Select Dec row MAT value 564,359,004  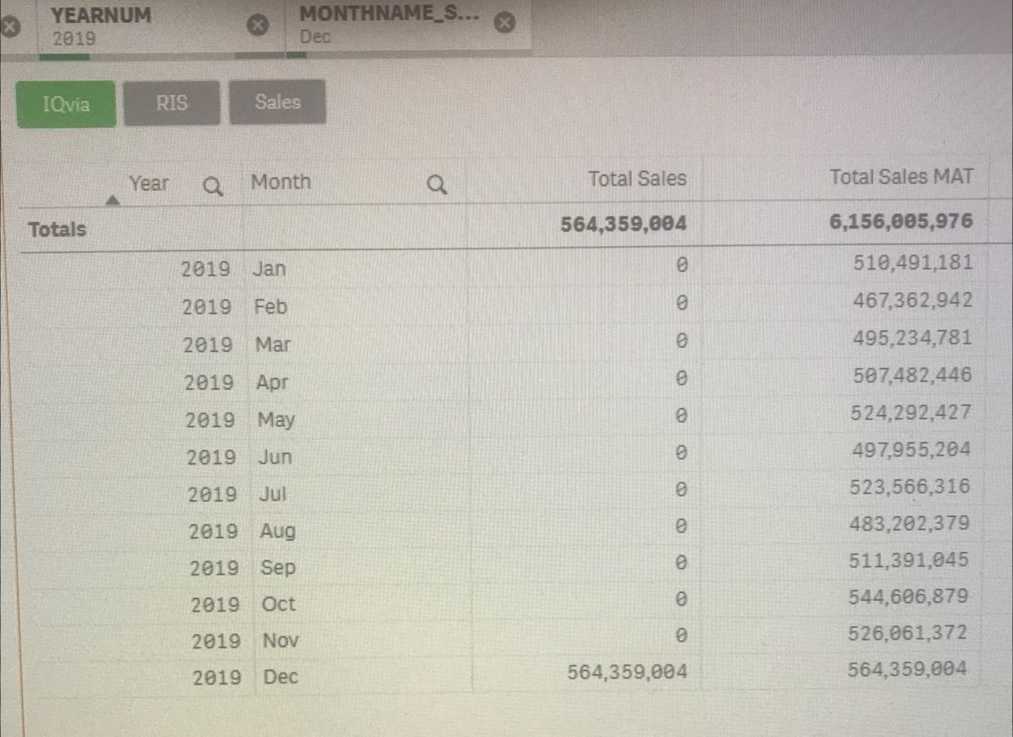(907, 669)
